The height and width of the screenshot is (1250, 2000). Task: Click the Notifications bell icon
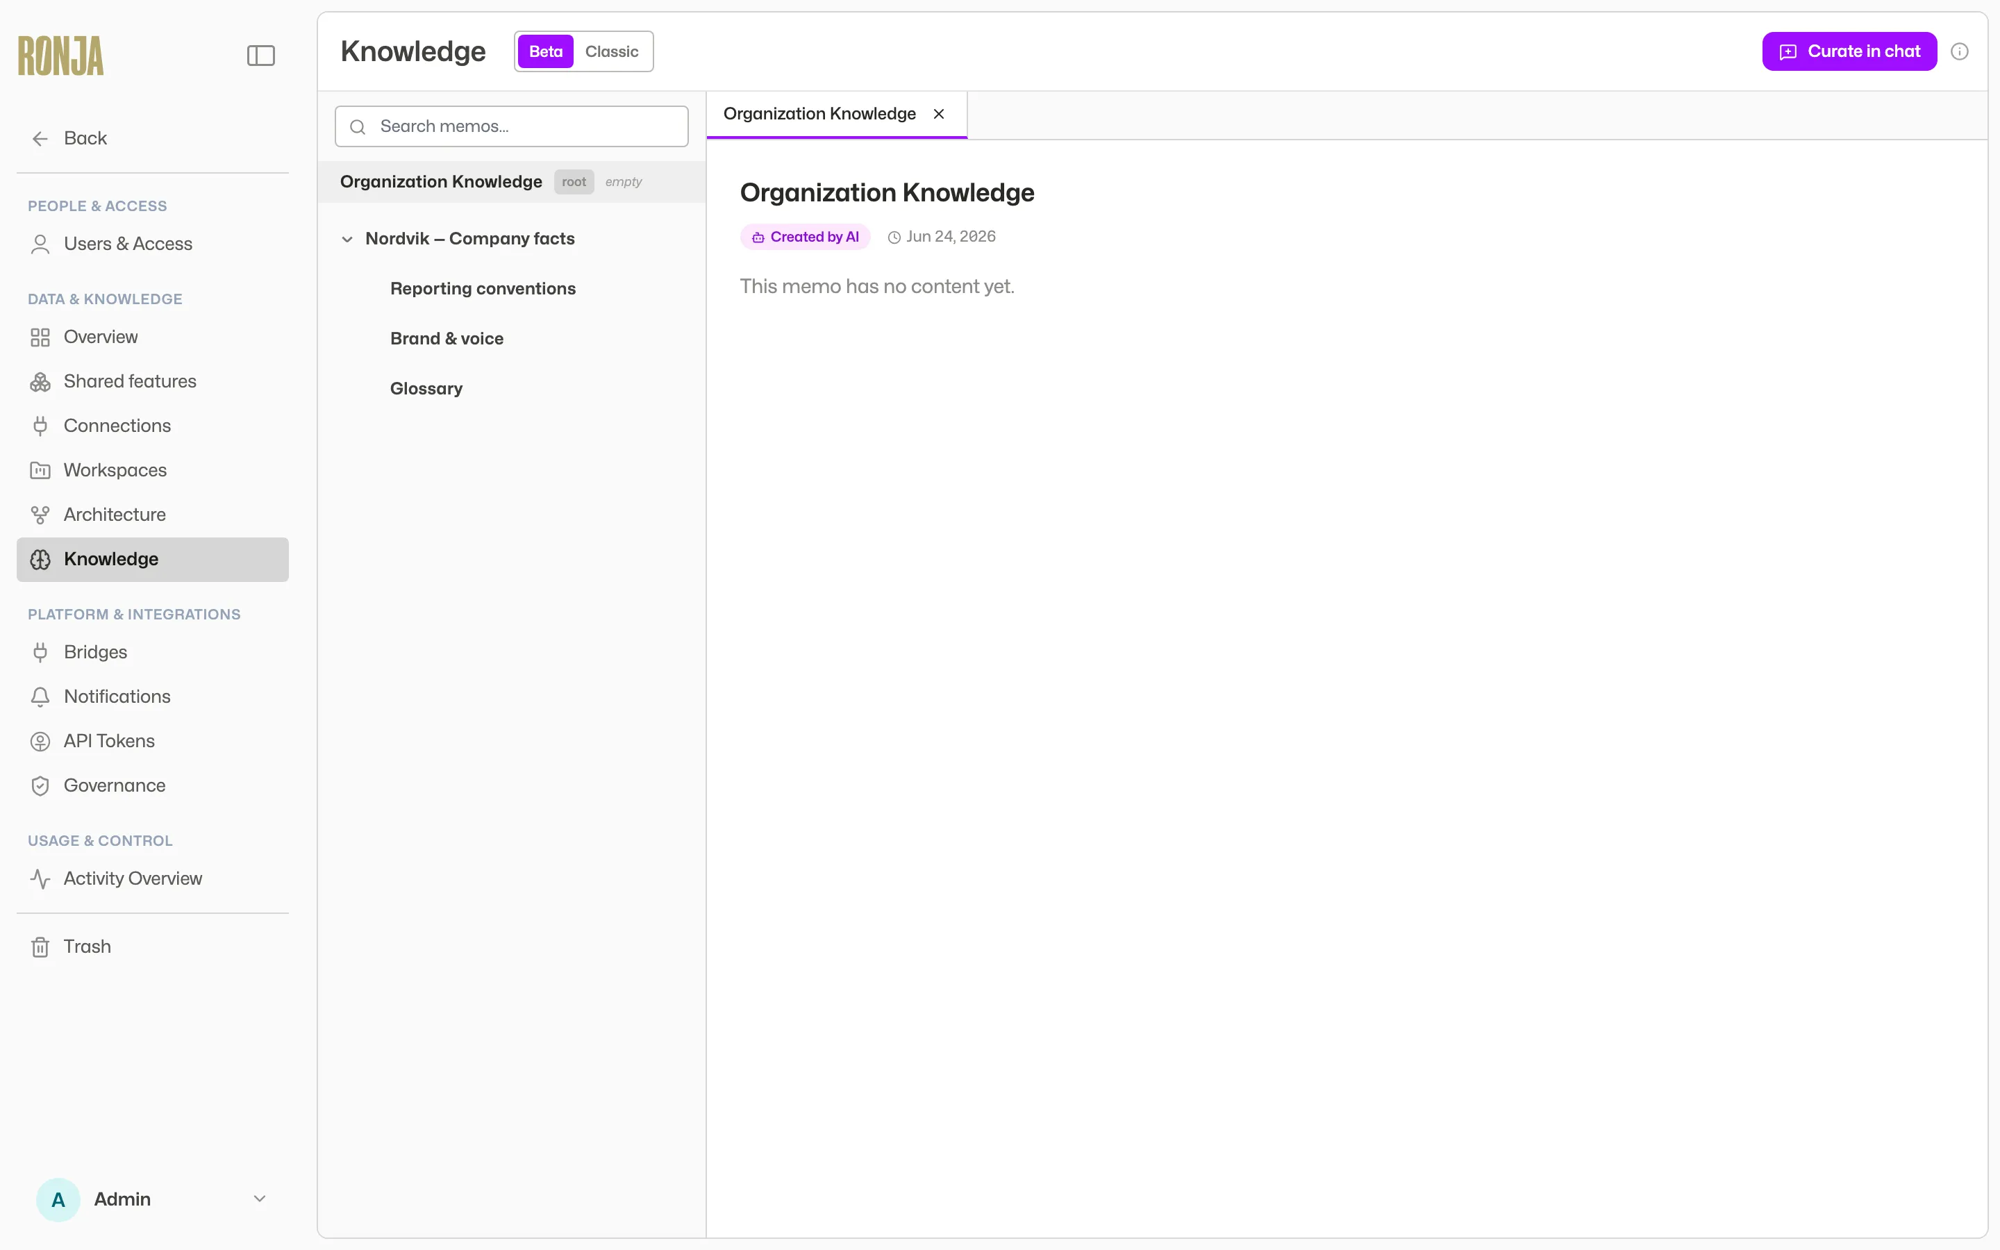click(x=40, y=697)
